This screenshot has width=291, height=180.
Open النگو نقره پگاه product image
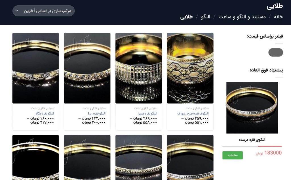[x=36, y=68]
